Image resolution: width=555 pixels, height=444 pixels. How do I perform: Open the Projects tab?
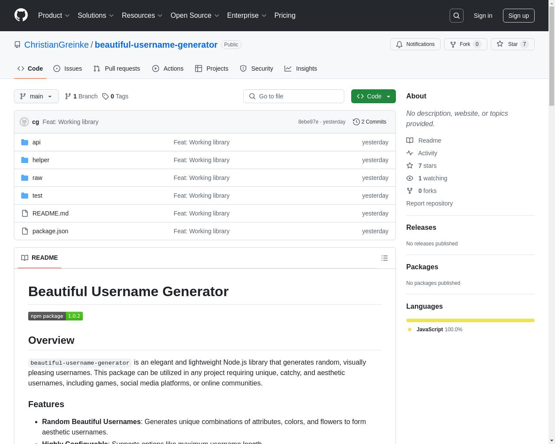[212, 69]
